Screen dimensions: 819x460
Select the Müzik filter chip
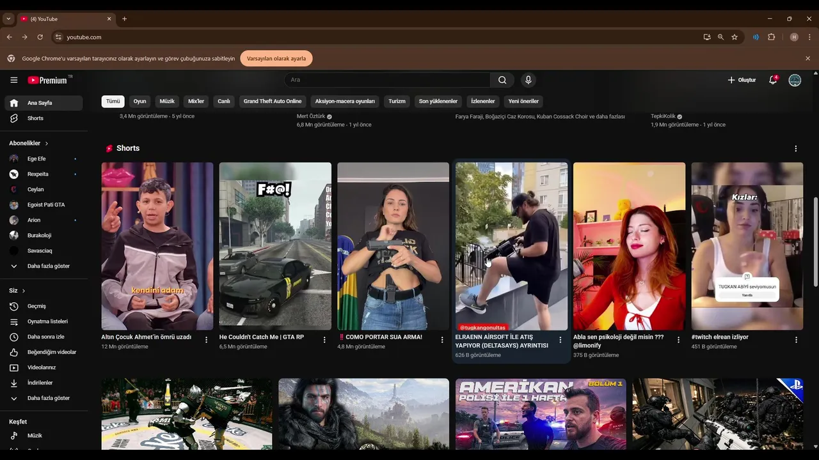167,101
